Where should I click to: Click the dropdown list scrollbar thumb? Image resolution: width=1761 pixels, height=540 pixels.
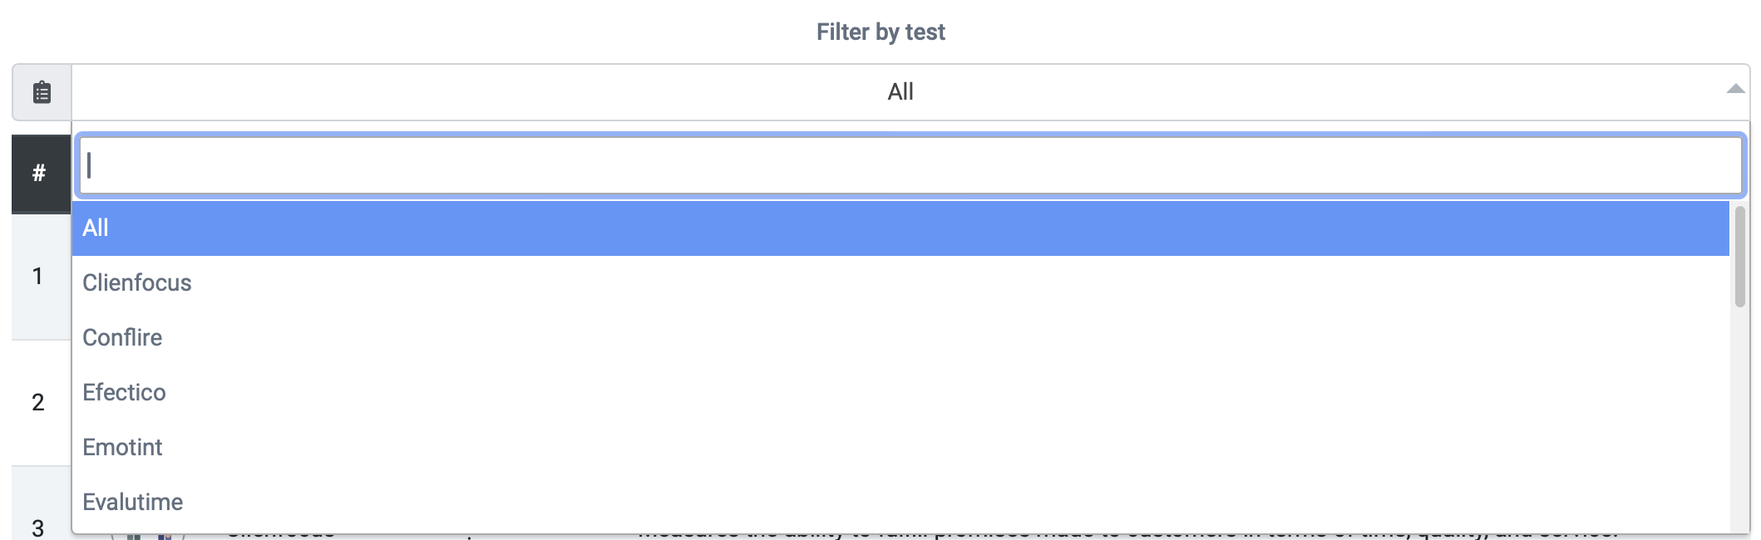tap(1739, 257)
